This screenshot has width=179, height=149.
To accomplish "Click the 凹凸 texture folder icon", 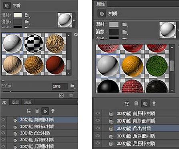I will (72, 86).
